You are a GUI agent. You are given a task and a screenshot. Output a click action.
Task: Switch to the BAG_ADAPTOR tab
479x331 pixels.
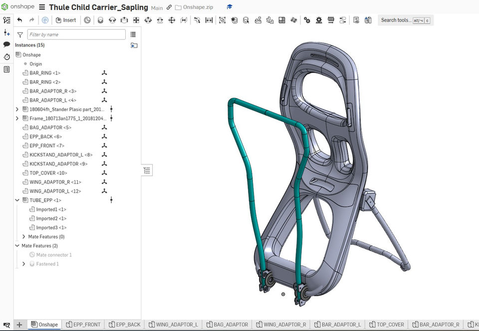tap(227, 325)
